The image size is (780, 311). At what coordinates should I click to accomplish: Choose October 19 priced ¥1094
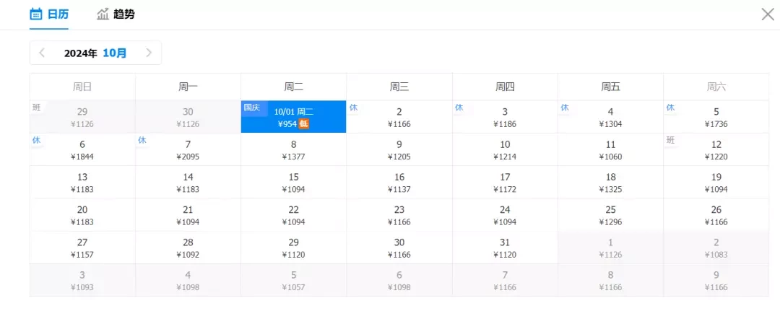tap(716, 183)
